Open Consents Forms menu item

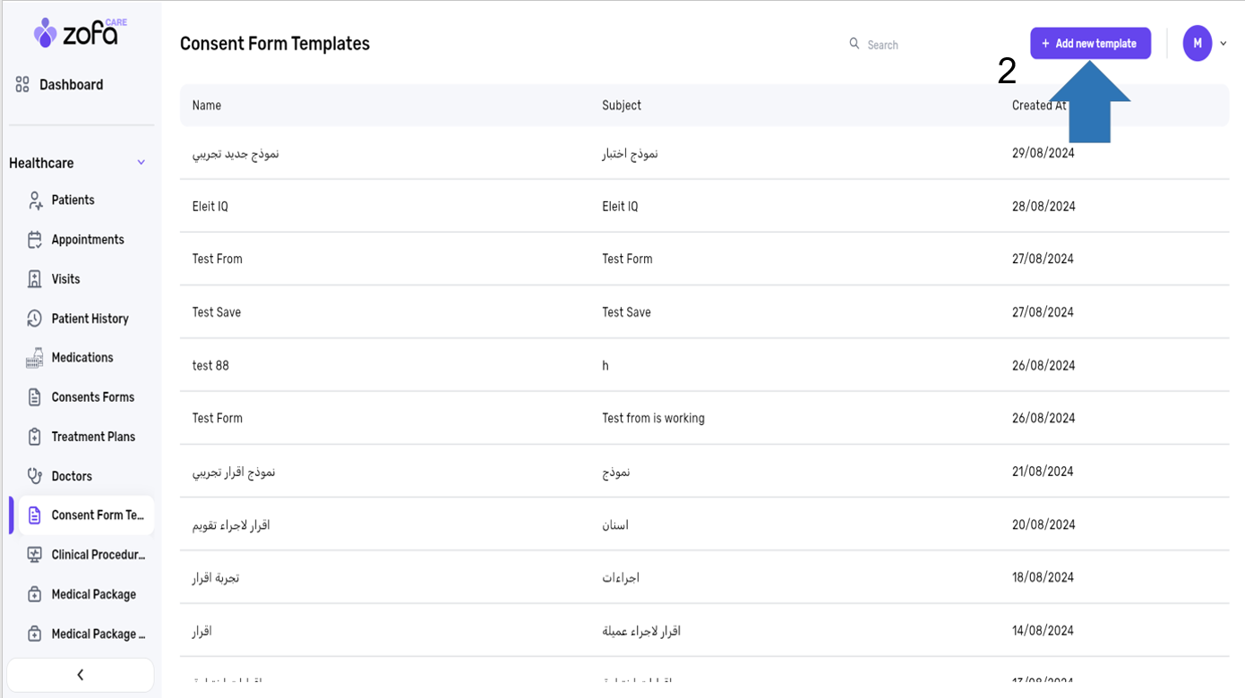[92, 397]
